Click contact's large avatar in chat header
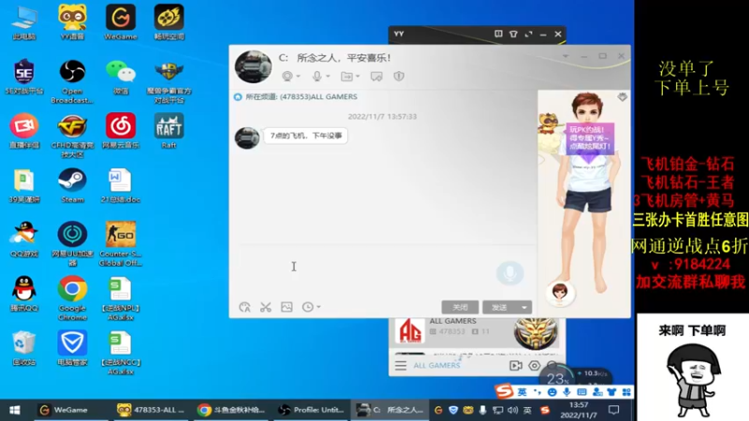 pyautogui.click(x=253, y=66)
